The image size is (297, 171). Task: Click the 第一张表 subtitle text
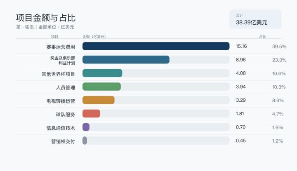25,27
